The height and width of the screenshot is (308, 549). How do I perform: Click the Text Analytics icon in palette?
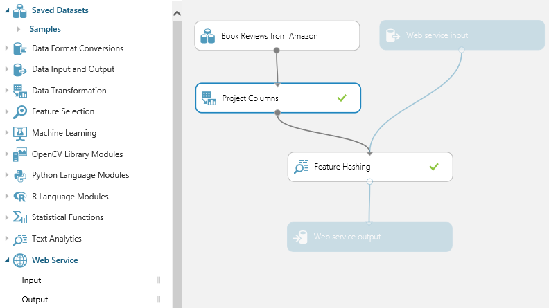point(20,239)
